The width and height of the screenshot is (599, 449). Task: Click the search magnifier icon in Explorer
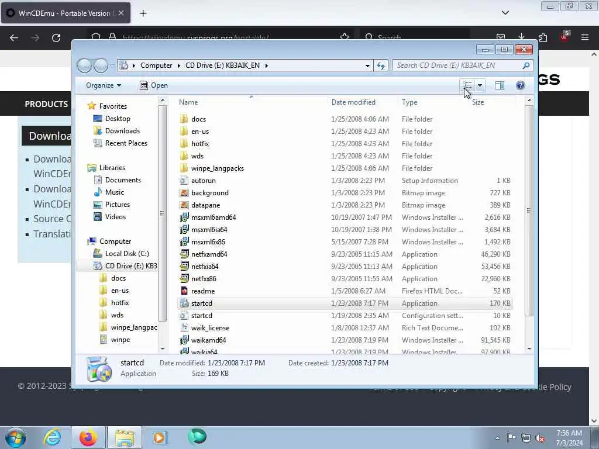pyautogui.click(x=526, y=65)
